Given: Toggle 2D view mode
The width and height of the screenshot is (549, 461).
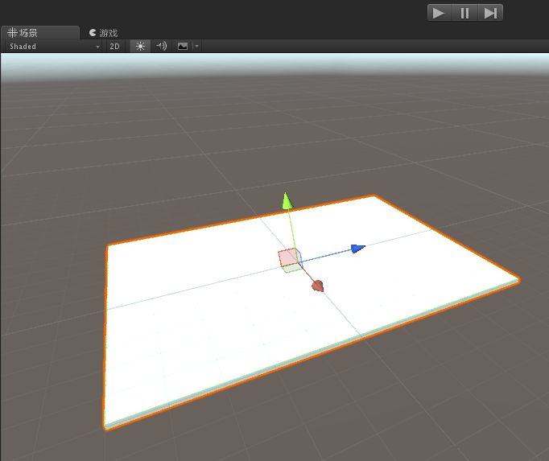Looking at the screenshot, I should (x=114, y=46).
